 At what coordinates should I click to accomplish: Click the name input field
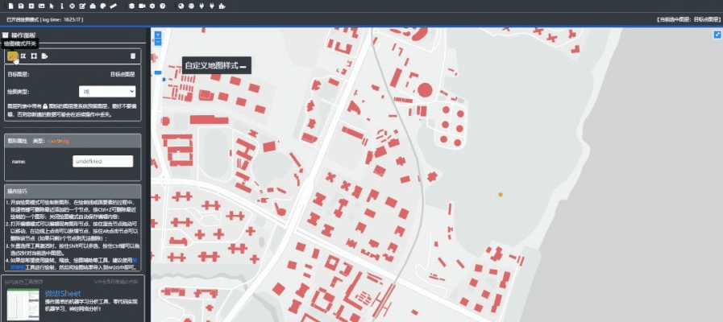pos(102,161)
